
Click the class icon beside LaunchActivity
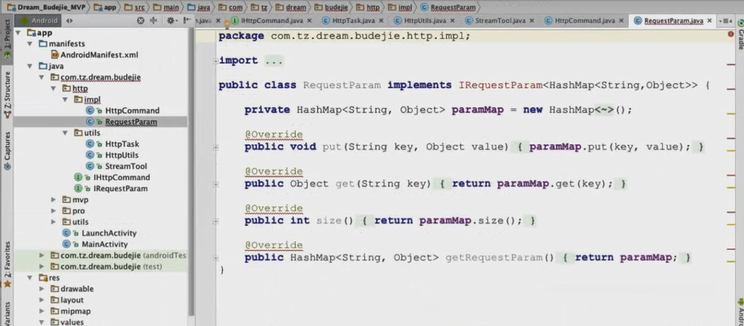coord(67,233)
